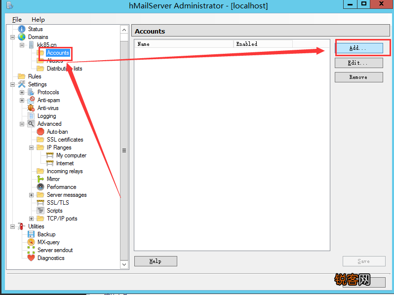
Task: Collapse the Advanced node
Action: pyautogui.click(x=22, y=124)
